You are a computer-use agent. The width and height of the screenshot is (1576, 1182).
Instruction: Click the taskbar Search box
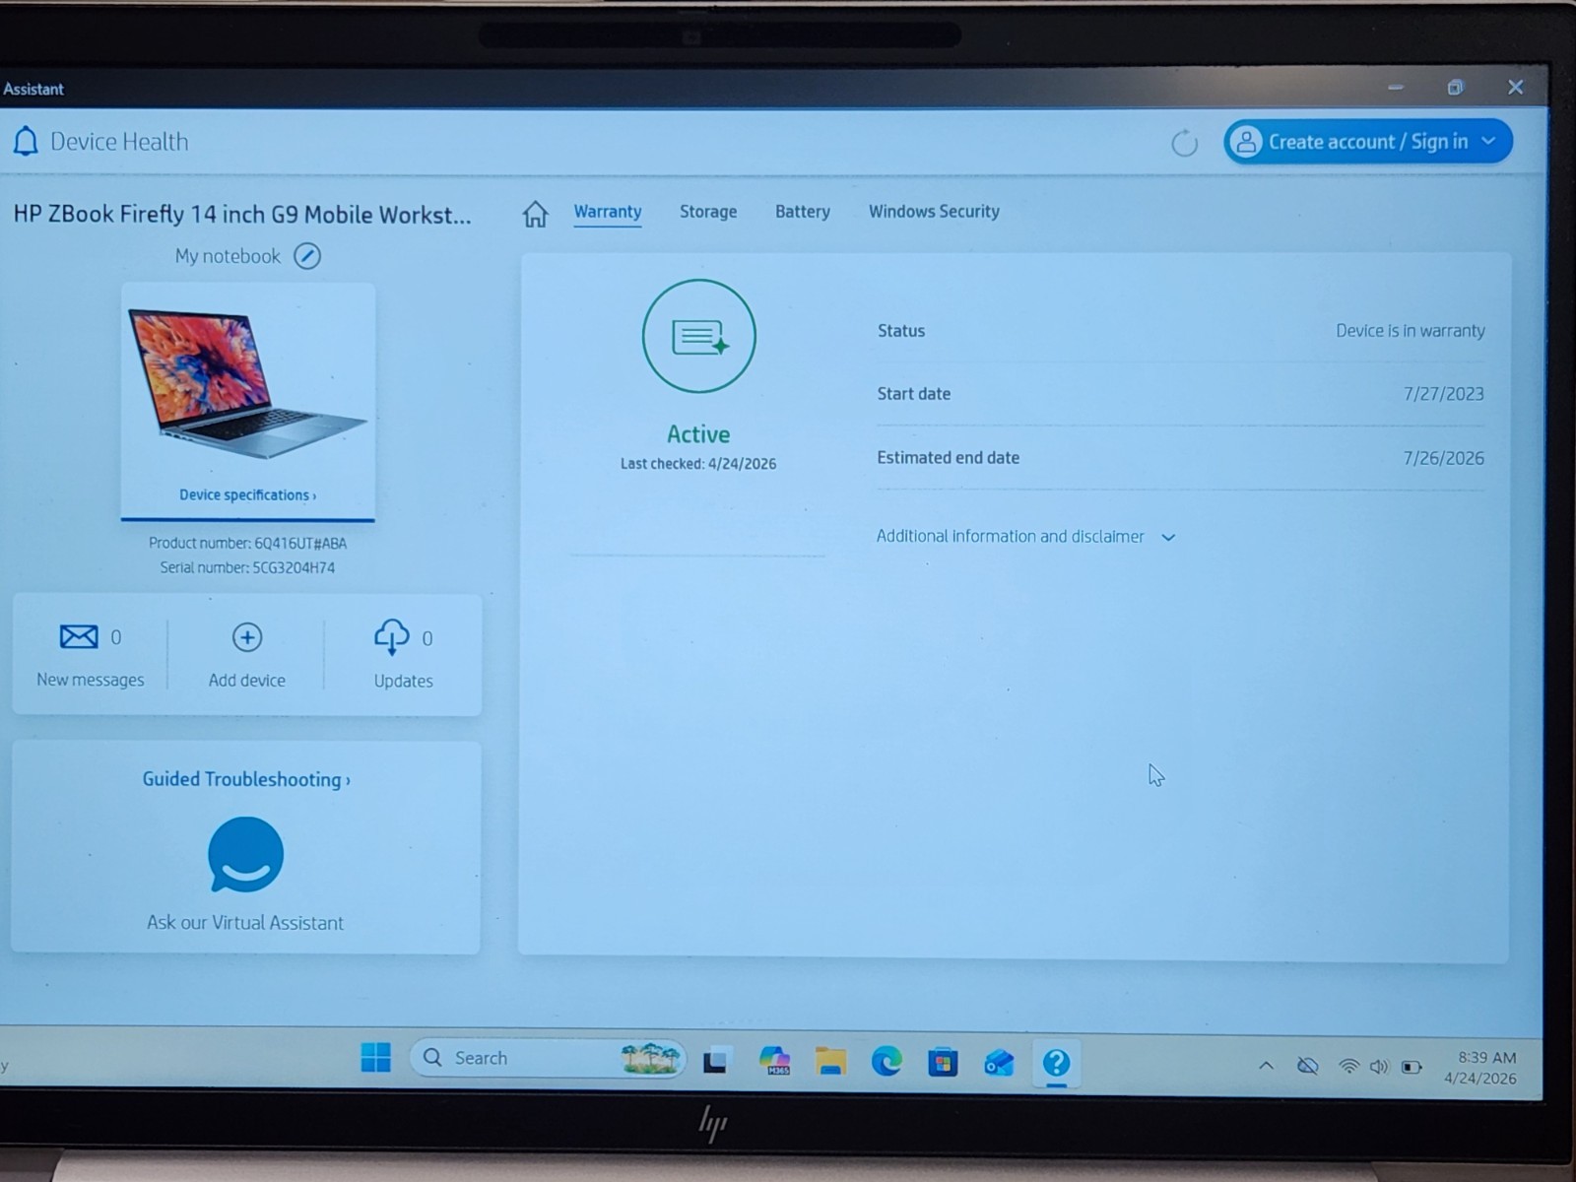click(x=547, y=1058)
